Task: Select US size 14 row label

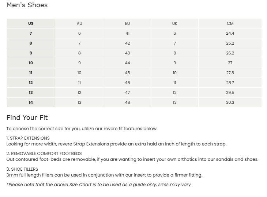Action: pyautogui.click(x=31, y=102)
